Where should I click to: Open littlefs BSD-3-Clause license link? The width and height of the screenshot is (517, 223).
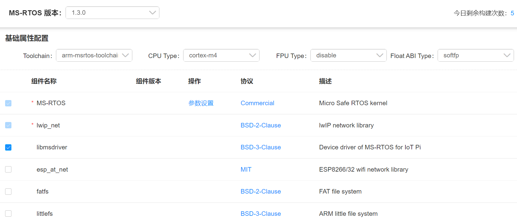260,214
